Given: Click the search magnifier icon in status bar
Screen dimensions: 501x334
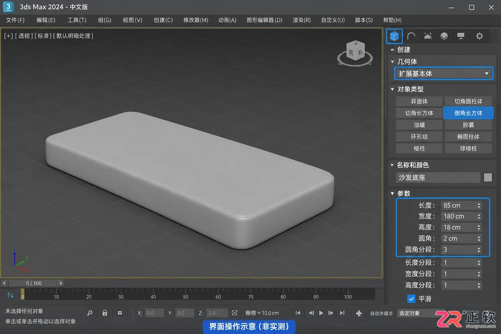Looking at the screenshot, I should (90, 313).
